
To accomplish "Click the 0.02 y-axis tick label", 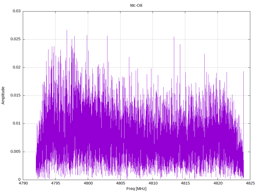I will [x=17, y=67].
